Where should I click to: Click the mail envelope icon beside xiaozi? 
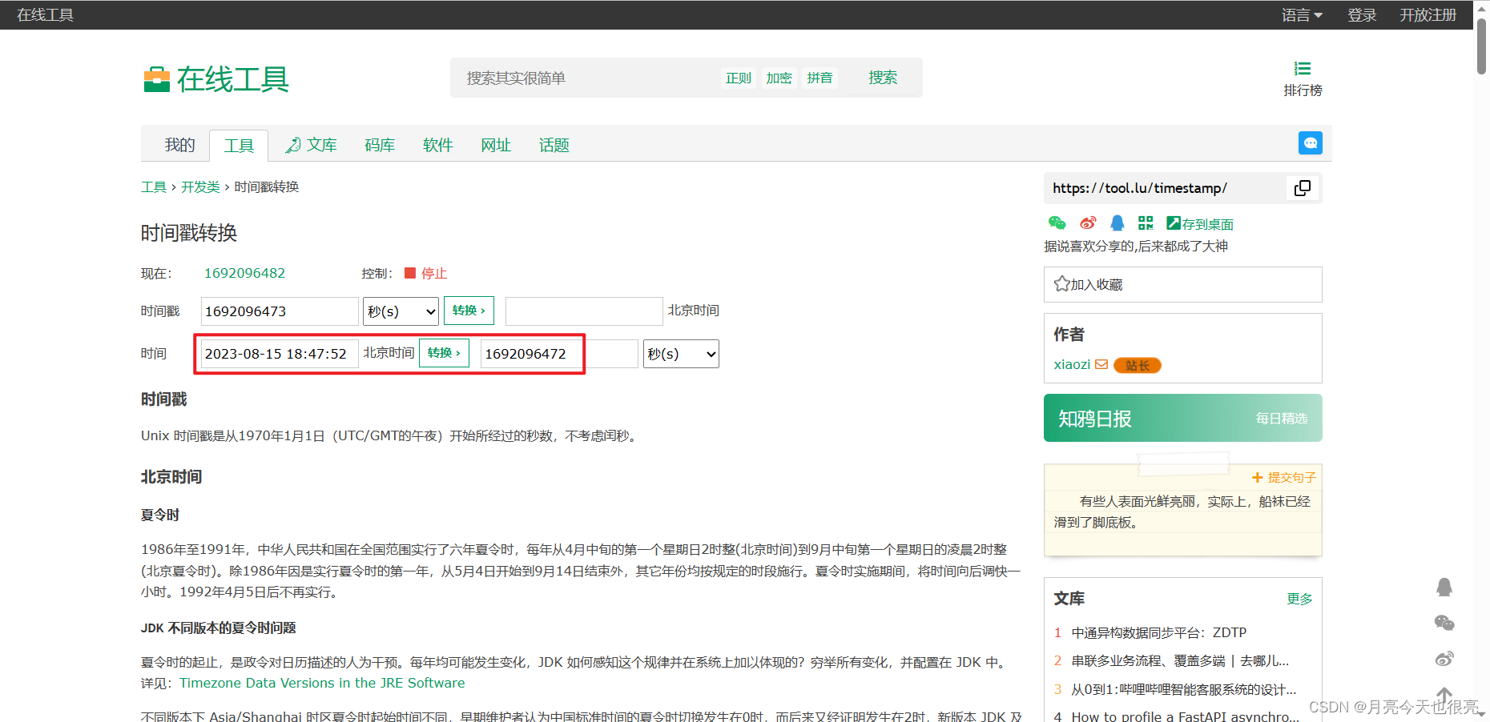pyautogui.click(x=1101, y=364)
